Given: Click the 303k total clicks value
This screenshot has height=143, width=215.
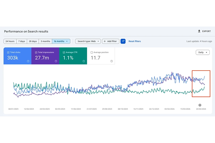Looking at the screenshot, I should (x=13, y=58).
